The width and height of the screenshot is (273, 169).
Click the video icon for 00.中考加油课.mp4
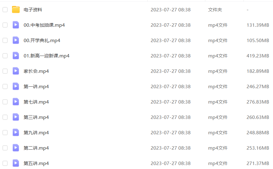16,25
